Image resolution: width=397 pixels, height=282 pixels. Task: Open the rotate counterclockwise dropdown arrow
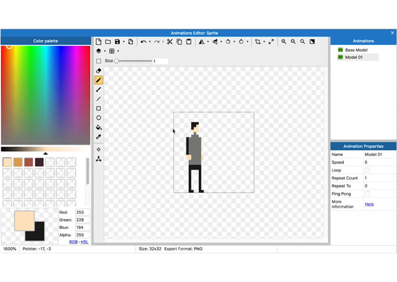coord(234,42)
